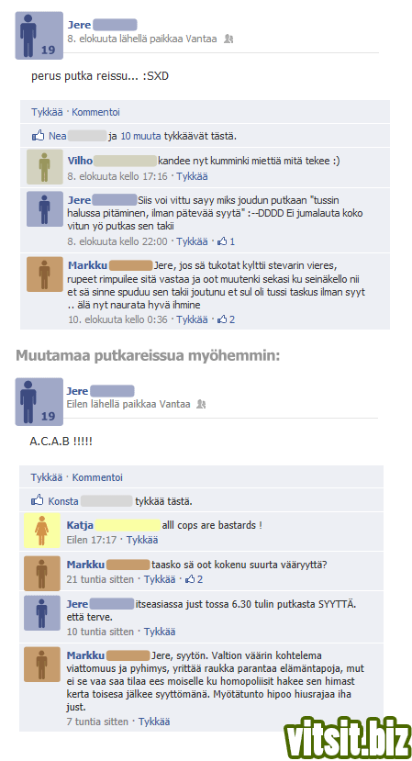Open Katja's yellow profile avatar
Image resolution: width=412 pixels, height=761 pixels.
(41, 531)
